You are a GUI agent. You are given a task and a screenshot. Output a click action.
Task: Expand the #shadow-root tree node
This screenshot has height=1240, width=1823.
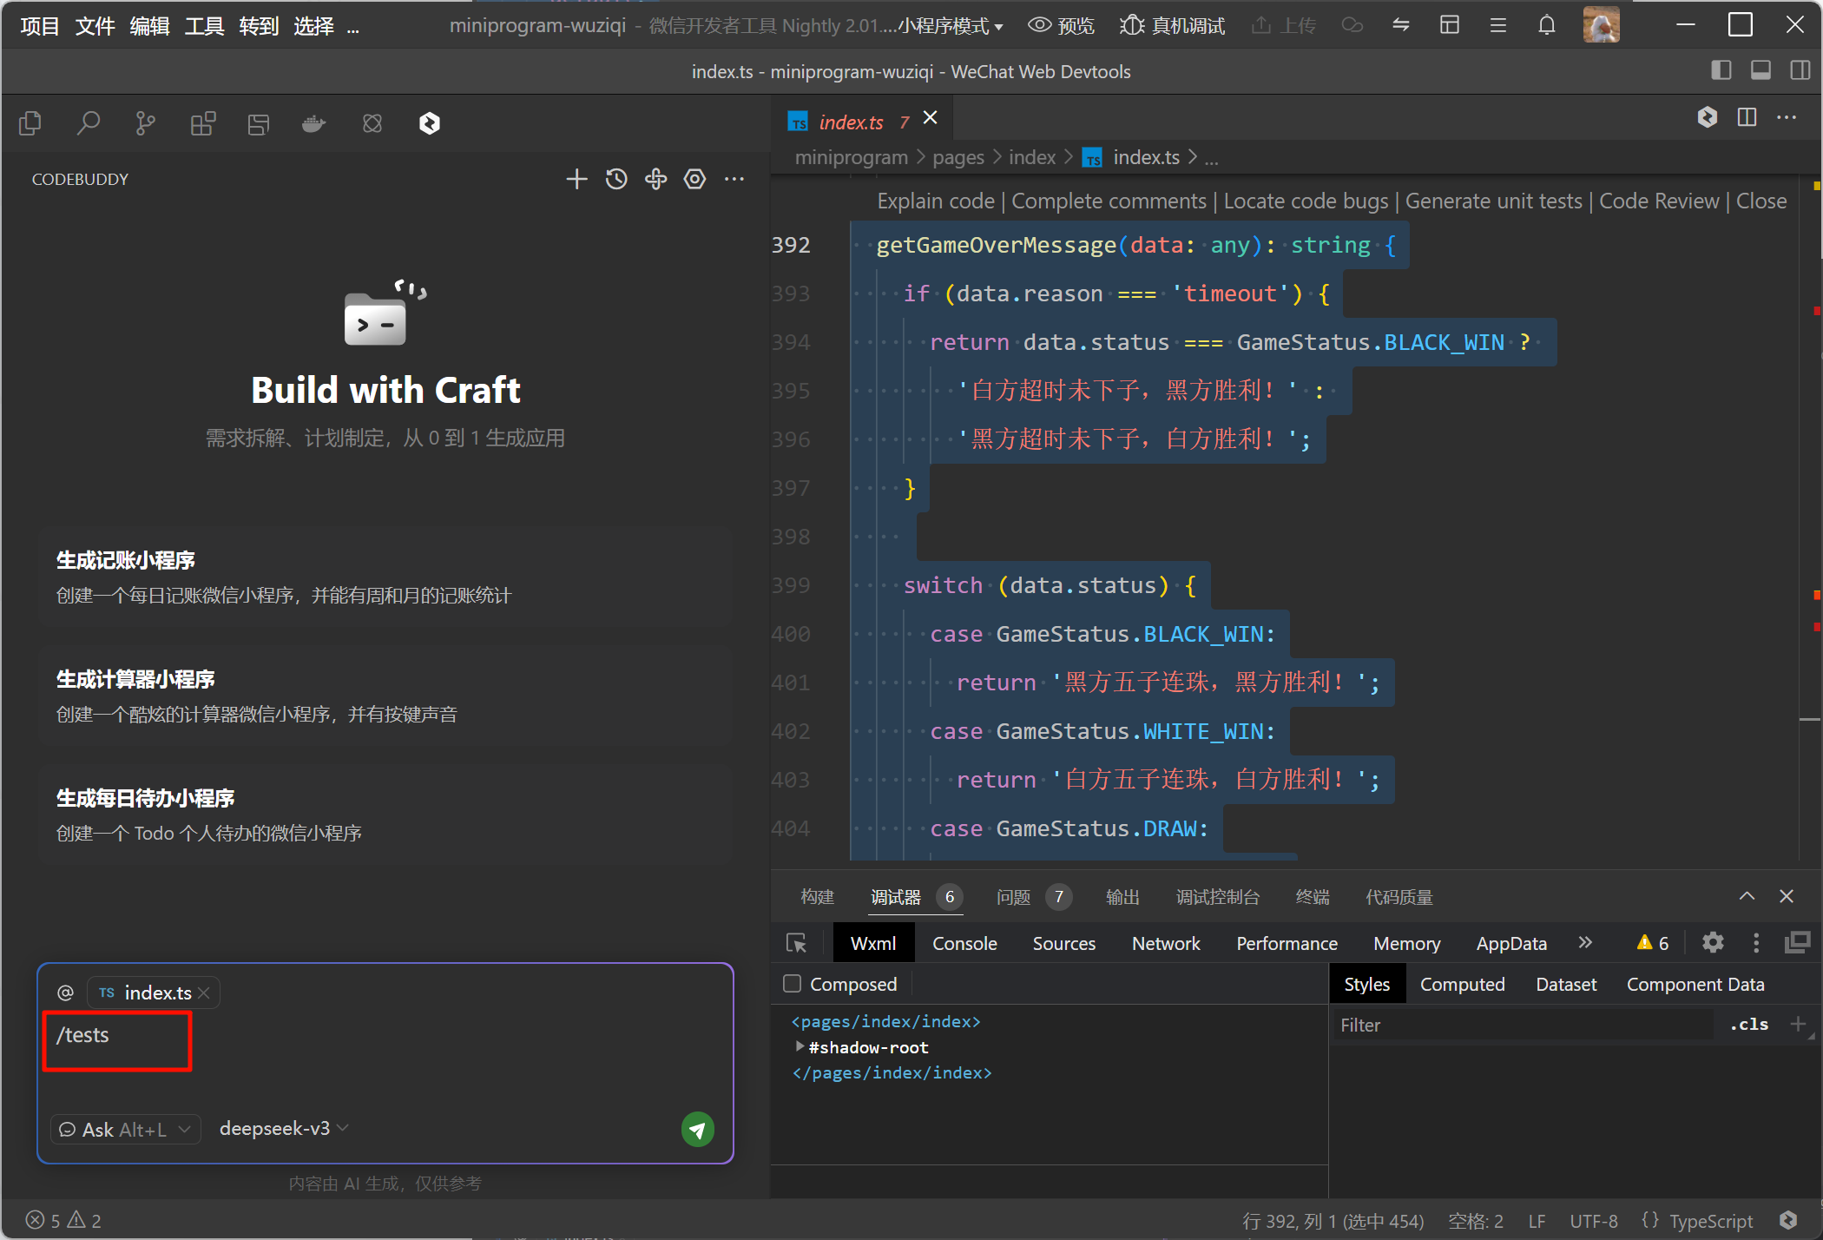pyautogui.click(x=800, y=1047)
